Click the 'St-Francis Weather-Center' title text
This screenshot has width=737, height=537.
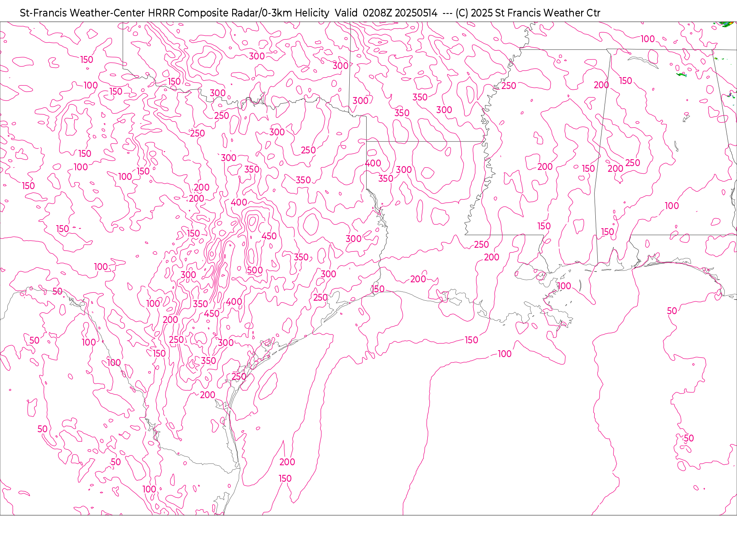tap(83, 13)
